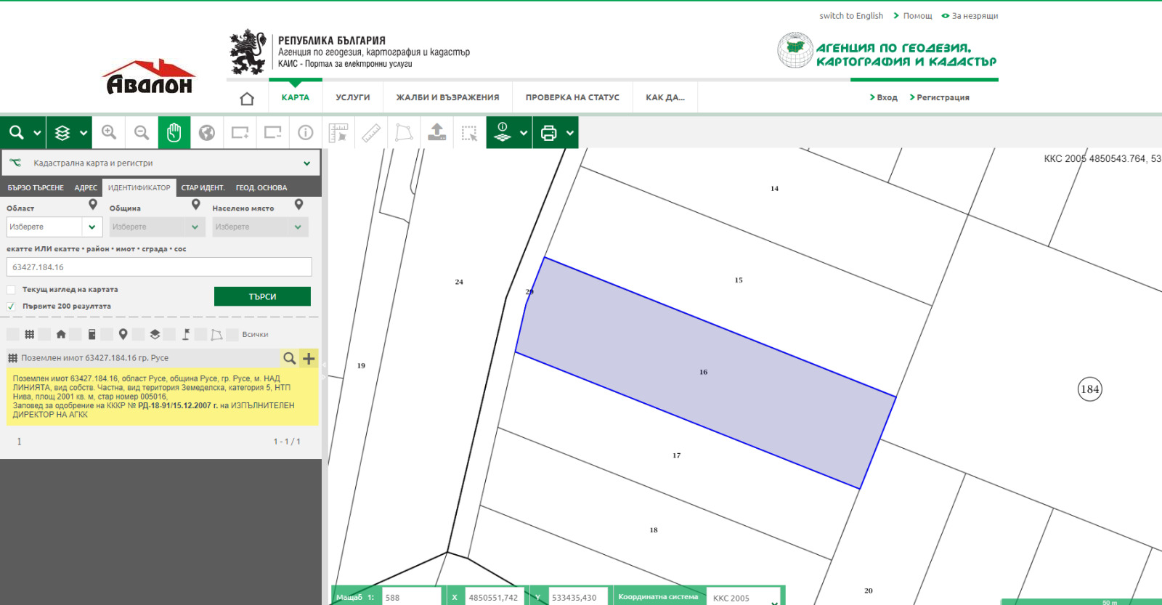The width and height of the screenshot is (1162, 605).
Task: Click the zoom in magnifier tool
Action: click(109, 132)
